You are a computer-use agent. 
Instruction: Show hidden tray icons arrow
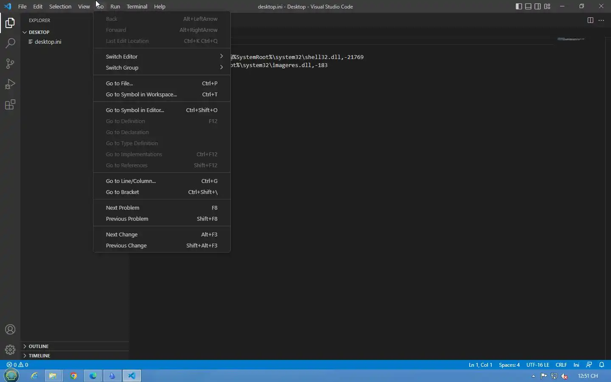pyautogui.click(x=533, y=376)
